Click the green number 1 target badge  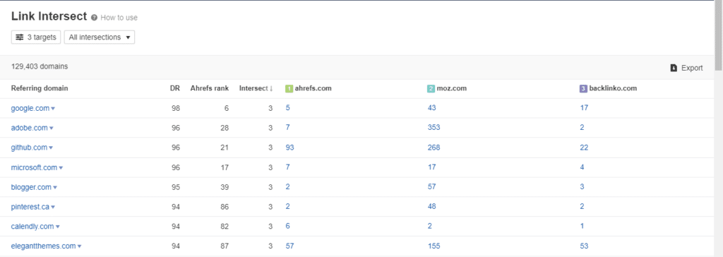click(x=289, y=88)
